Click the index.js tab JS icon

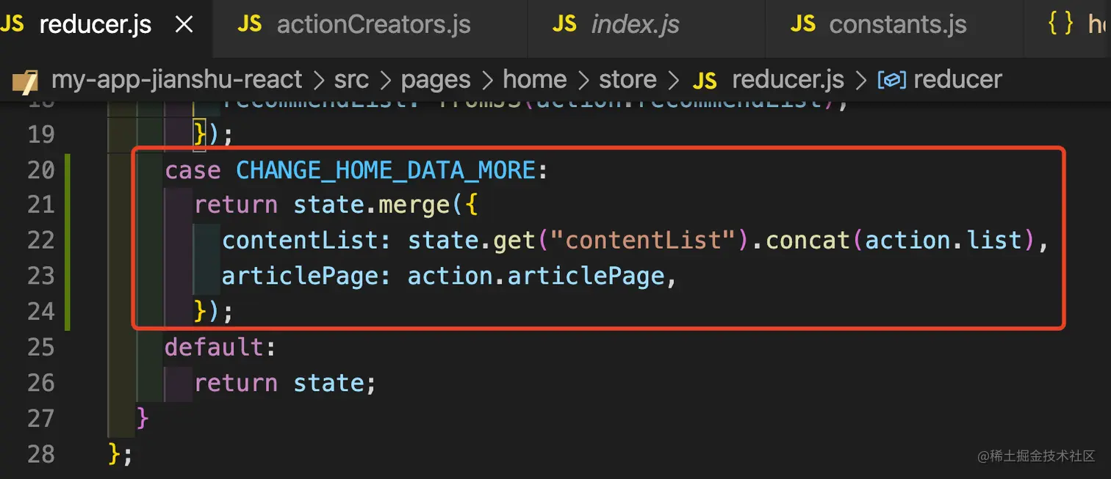point(564,25)
